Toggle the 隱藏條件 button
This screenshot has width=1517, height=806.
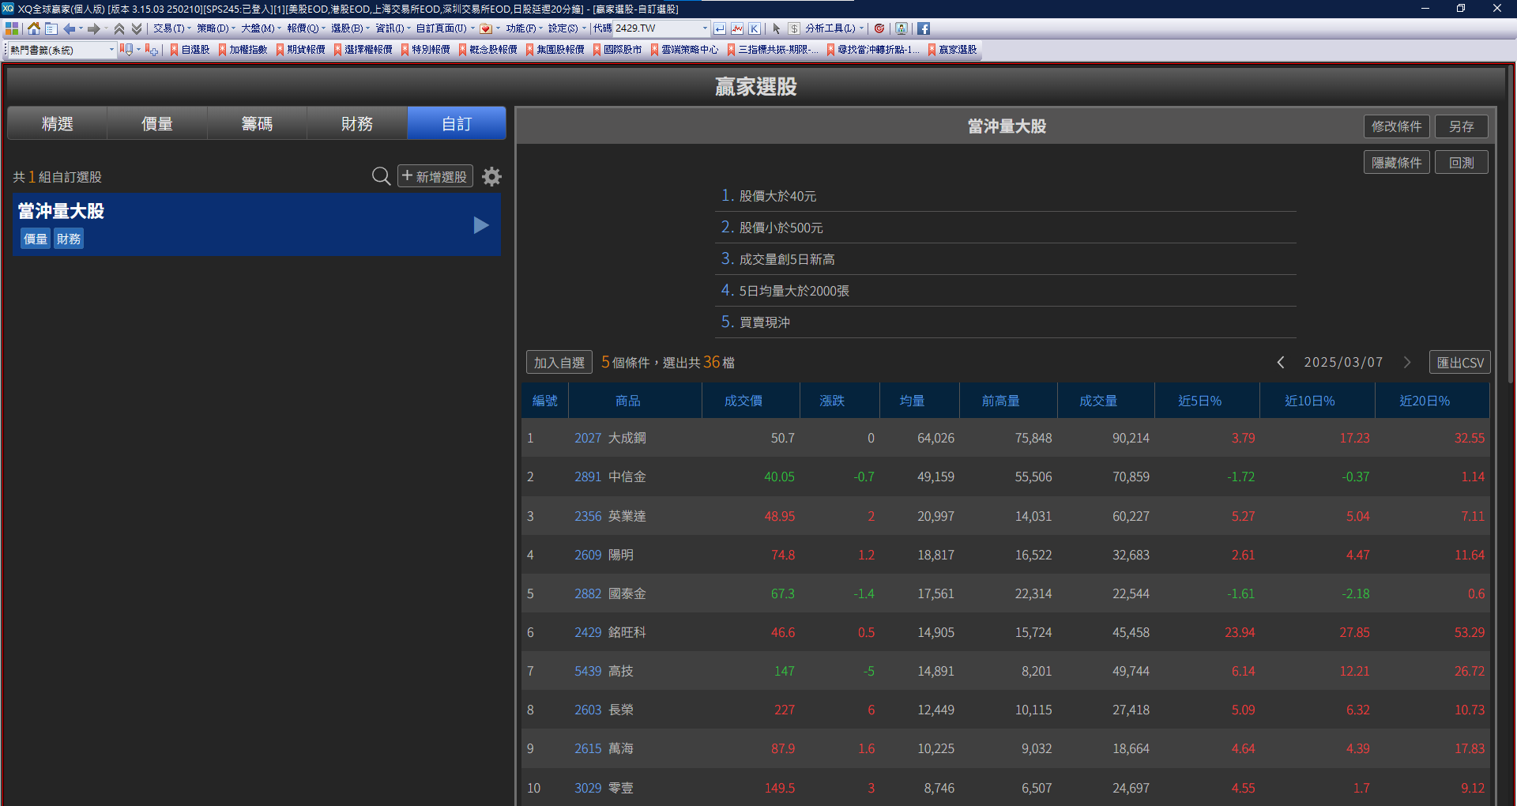click(x=1395, y=163)
